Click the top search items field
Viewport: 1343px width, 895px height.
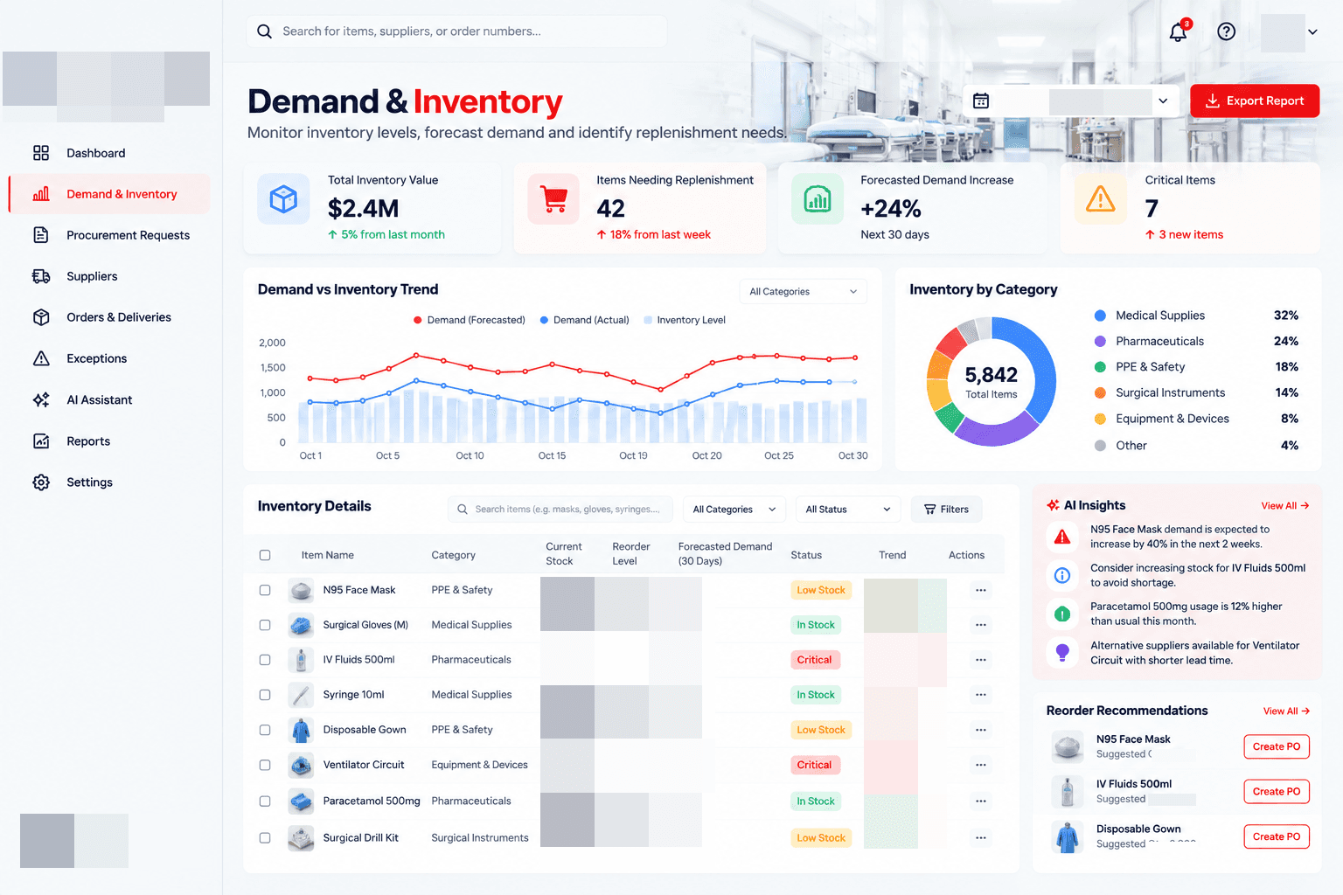[x=456, y=31]
